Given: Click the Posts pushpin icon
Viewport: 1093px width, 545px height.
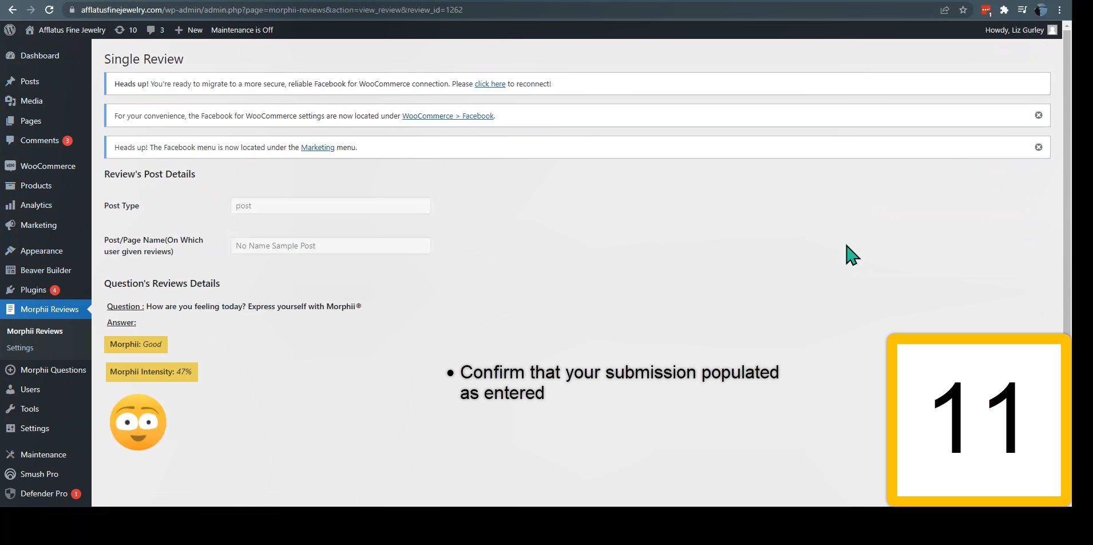Looking at the screenshot, I should (10, 81).
